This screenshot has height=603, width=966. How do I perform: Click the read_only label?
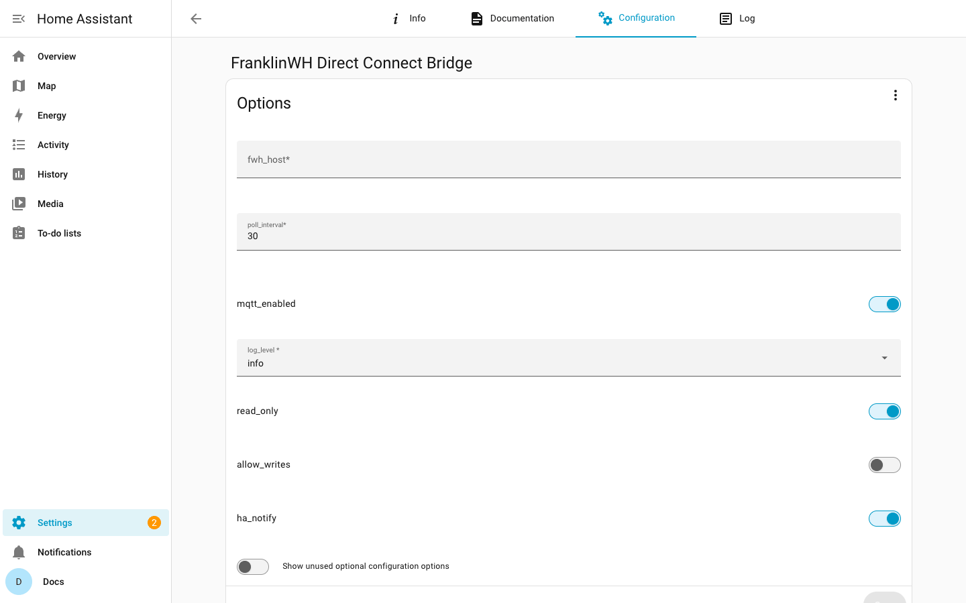[x=258, y=411]
